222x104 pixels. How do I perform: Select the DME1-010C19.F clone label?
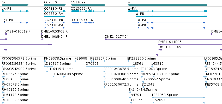click(x=17, y=31)
